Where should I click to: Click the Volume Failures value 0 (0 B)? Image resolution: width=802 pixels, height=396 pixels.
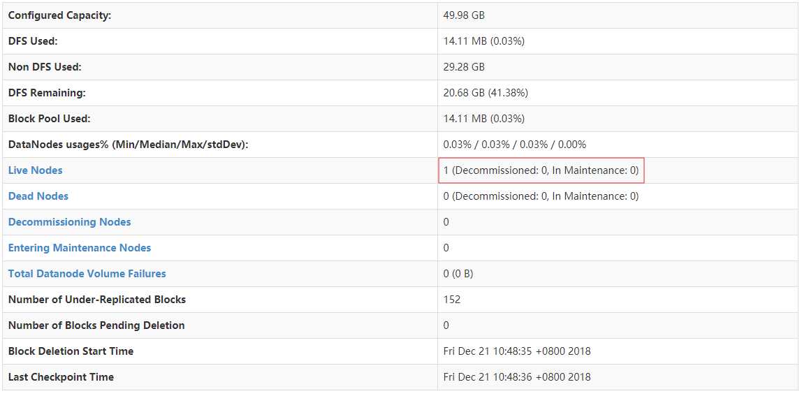click(x=458, y=274)
